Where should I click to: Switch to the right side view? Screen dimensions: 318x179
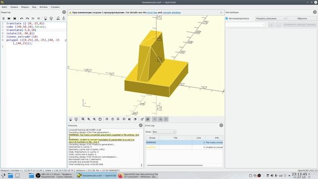107,119
